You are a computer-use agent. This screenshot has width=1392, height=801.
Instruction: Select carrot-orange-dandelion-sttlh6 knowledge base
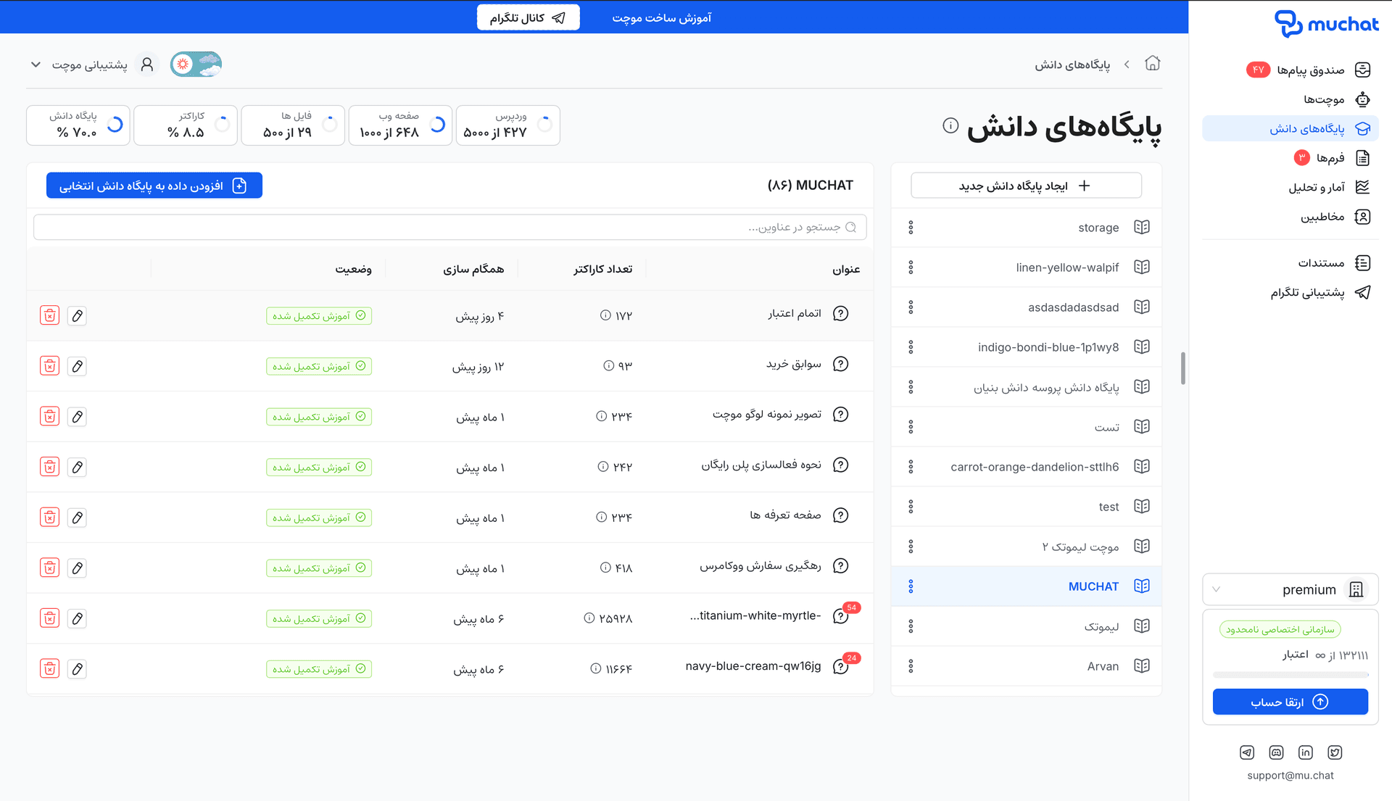[1026, 467]
